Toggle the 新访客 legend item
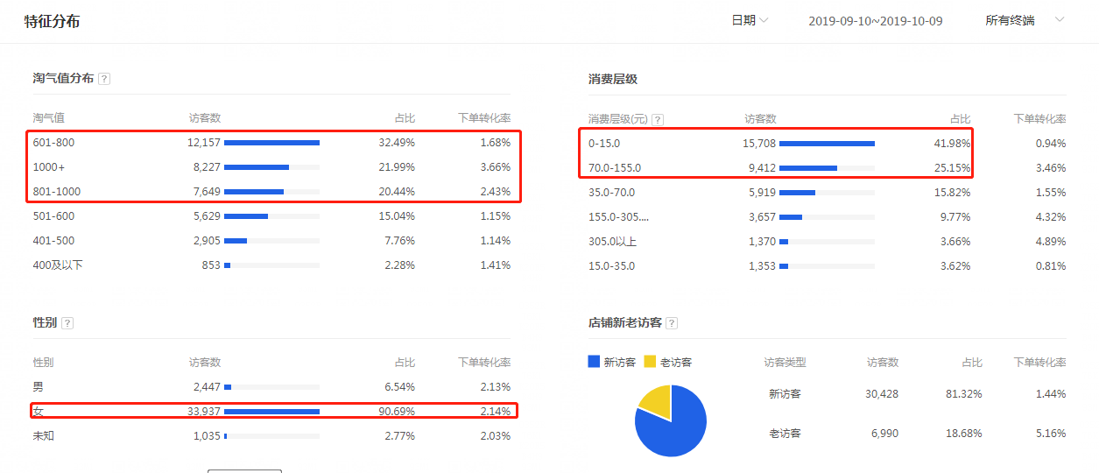Screen dimensions: 1099x473 pyautogui.click(x=613, y=363)
